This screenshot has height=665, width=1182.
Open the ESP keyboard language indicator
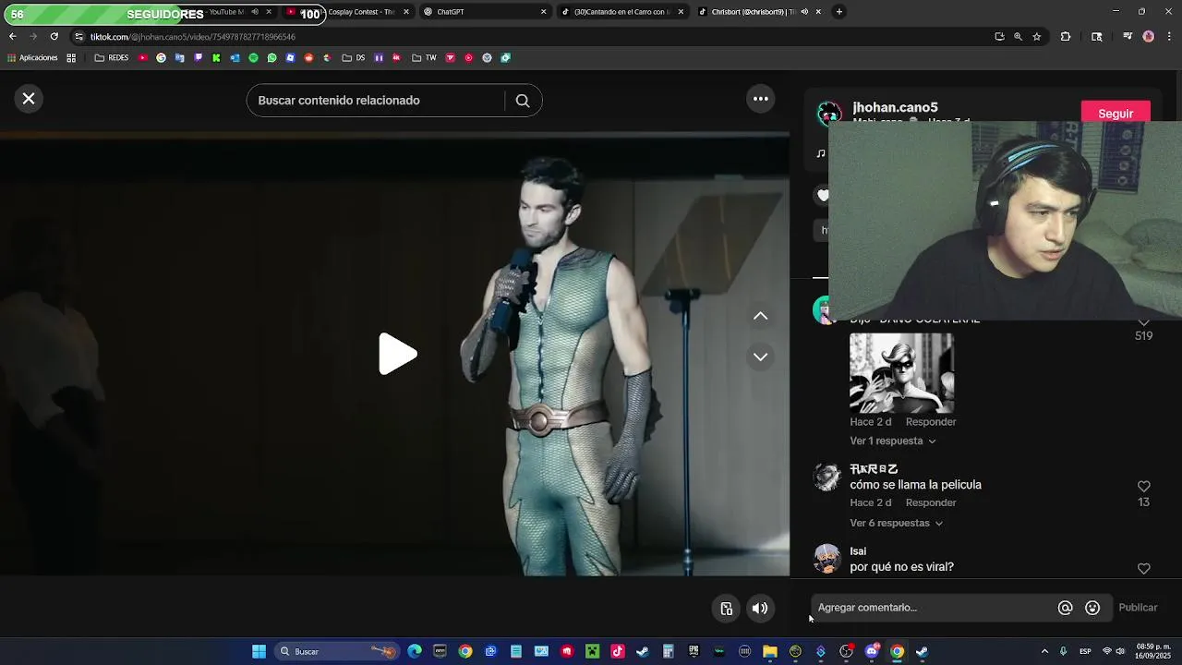click(1085, 651)
